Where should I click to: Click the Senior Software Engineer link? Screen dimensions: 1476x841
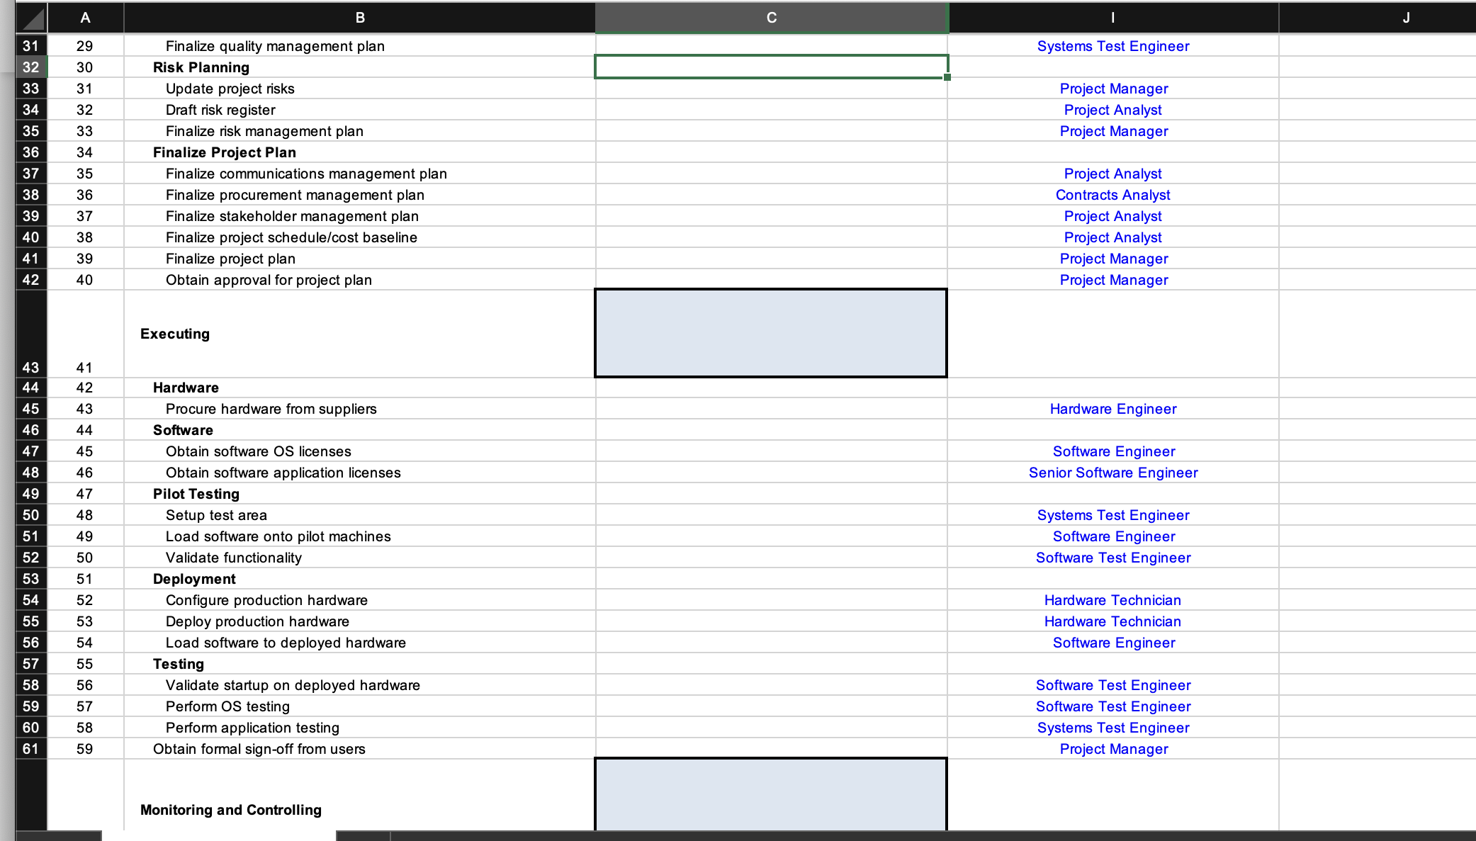coord(1112,473)
